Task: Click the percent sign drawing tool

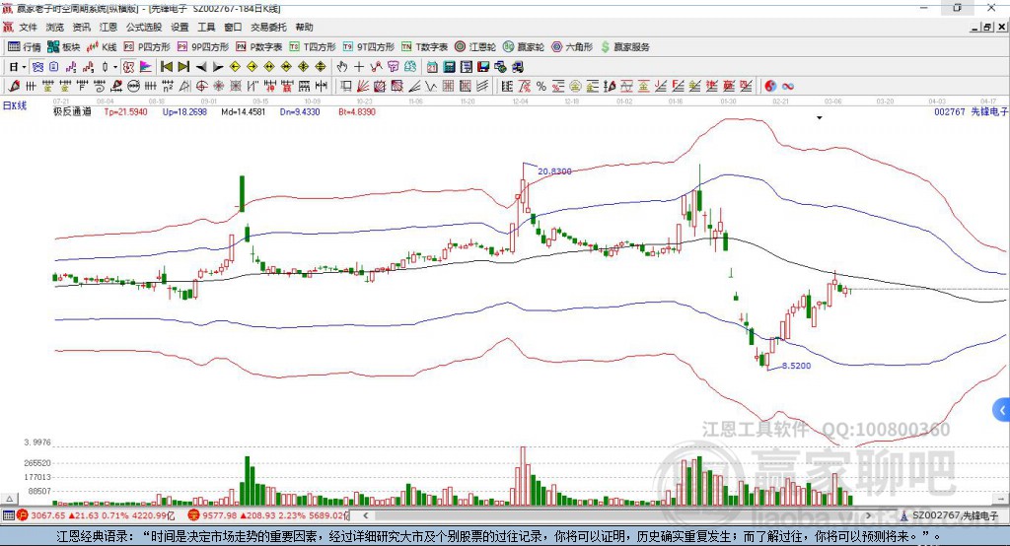Action: [541, 86]
